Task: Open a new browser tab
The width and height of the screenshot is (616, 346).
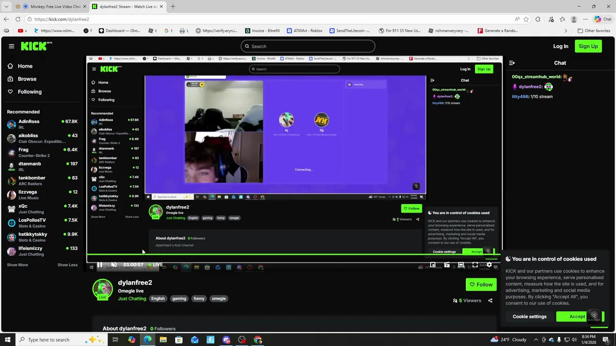Action: coord(173,6)
